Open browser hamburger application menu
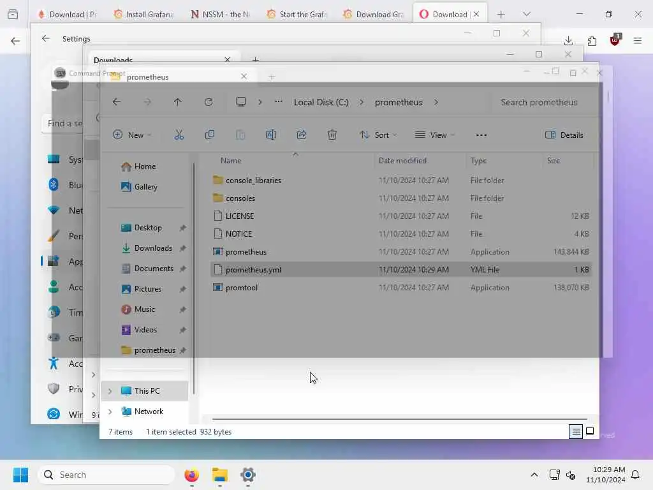 pos(638,40)
